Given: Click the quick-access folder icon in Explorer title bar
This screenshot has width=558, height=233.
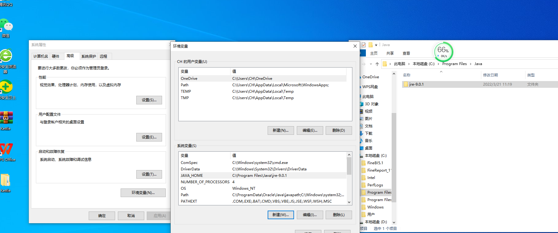Looking at the screenshot, I should [370, 45].
